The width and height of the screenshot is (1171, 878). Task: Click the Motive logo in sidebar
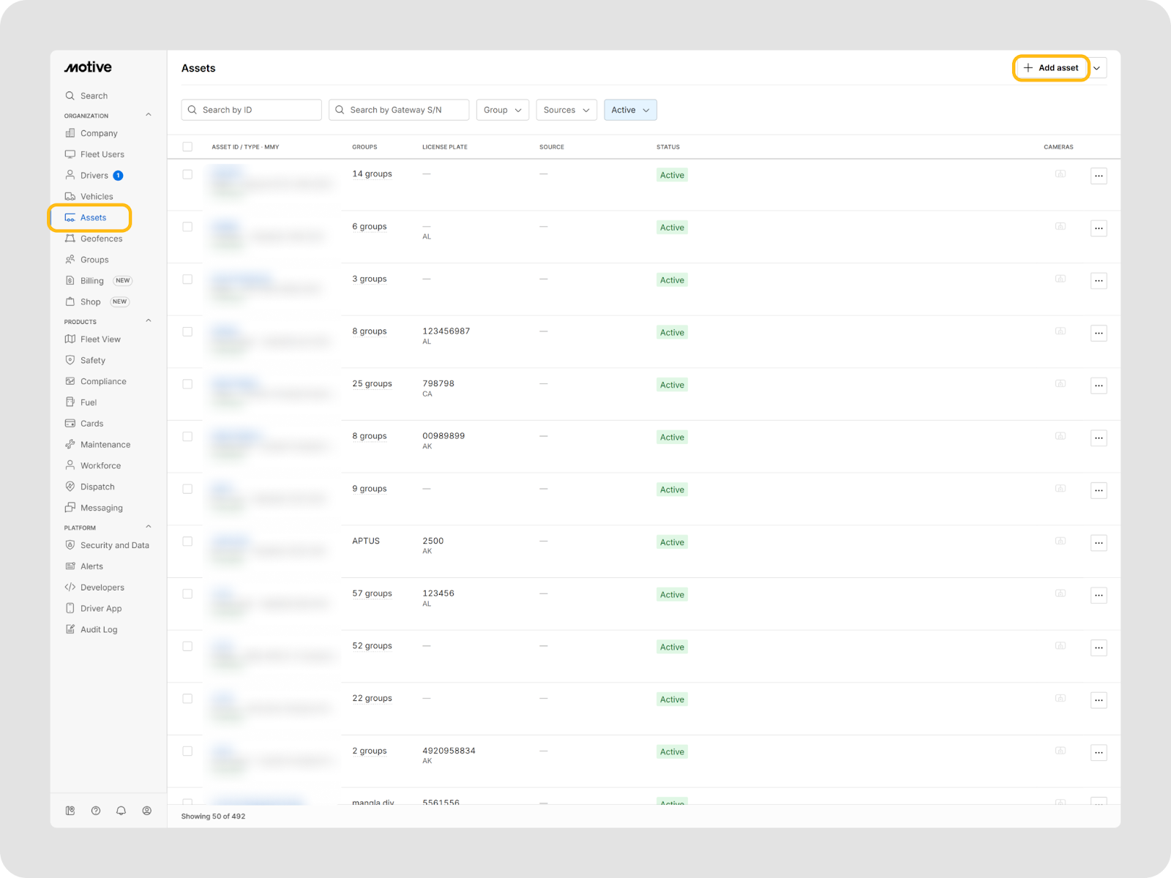[88, 67]
